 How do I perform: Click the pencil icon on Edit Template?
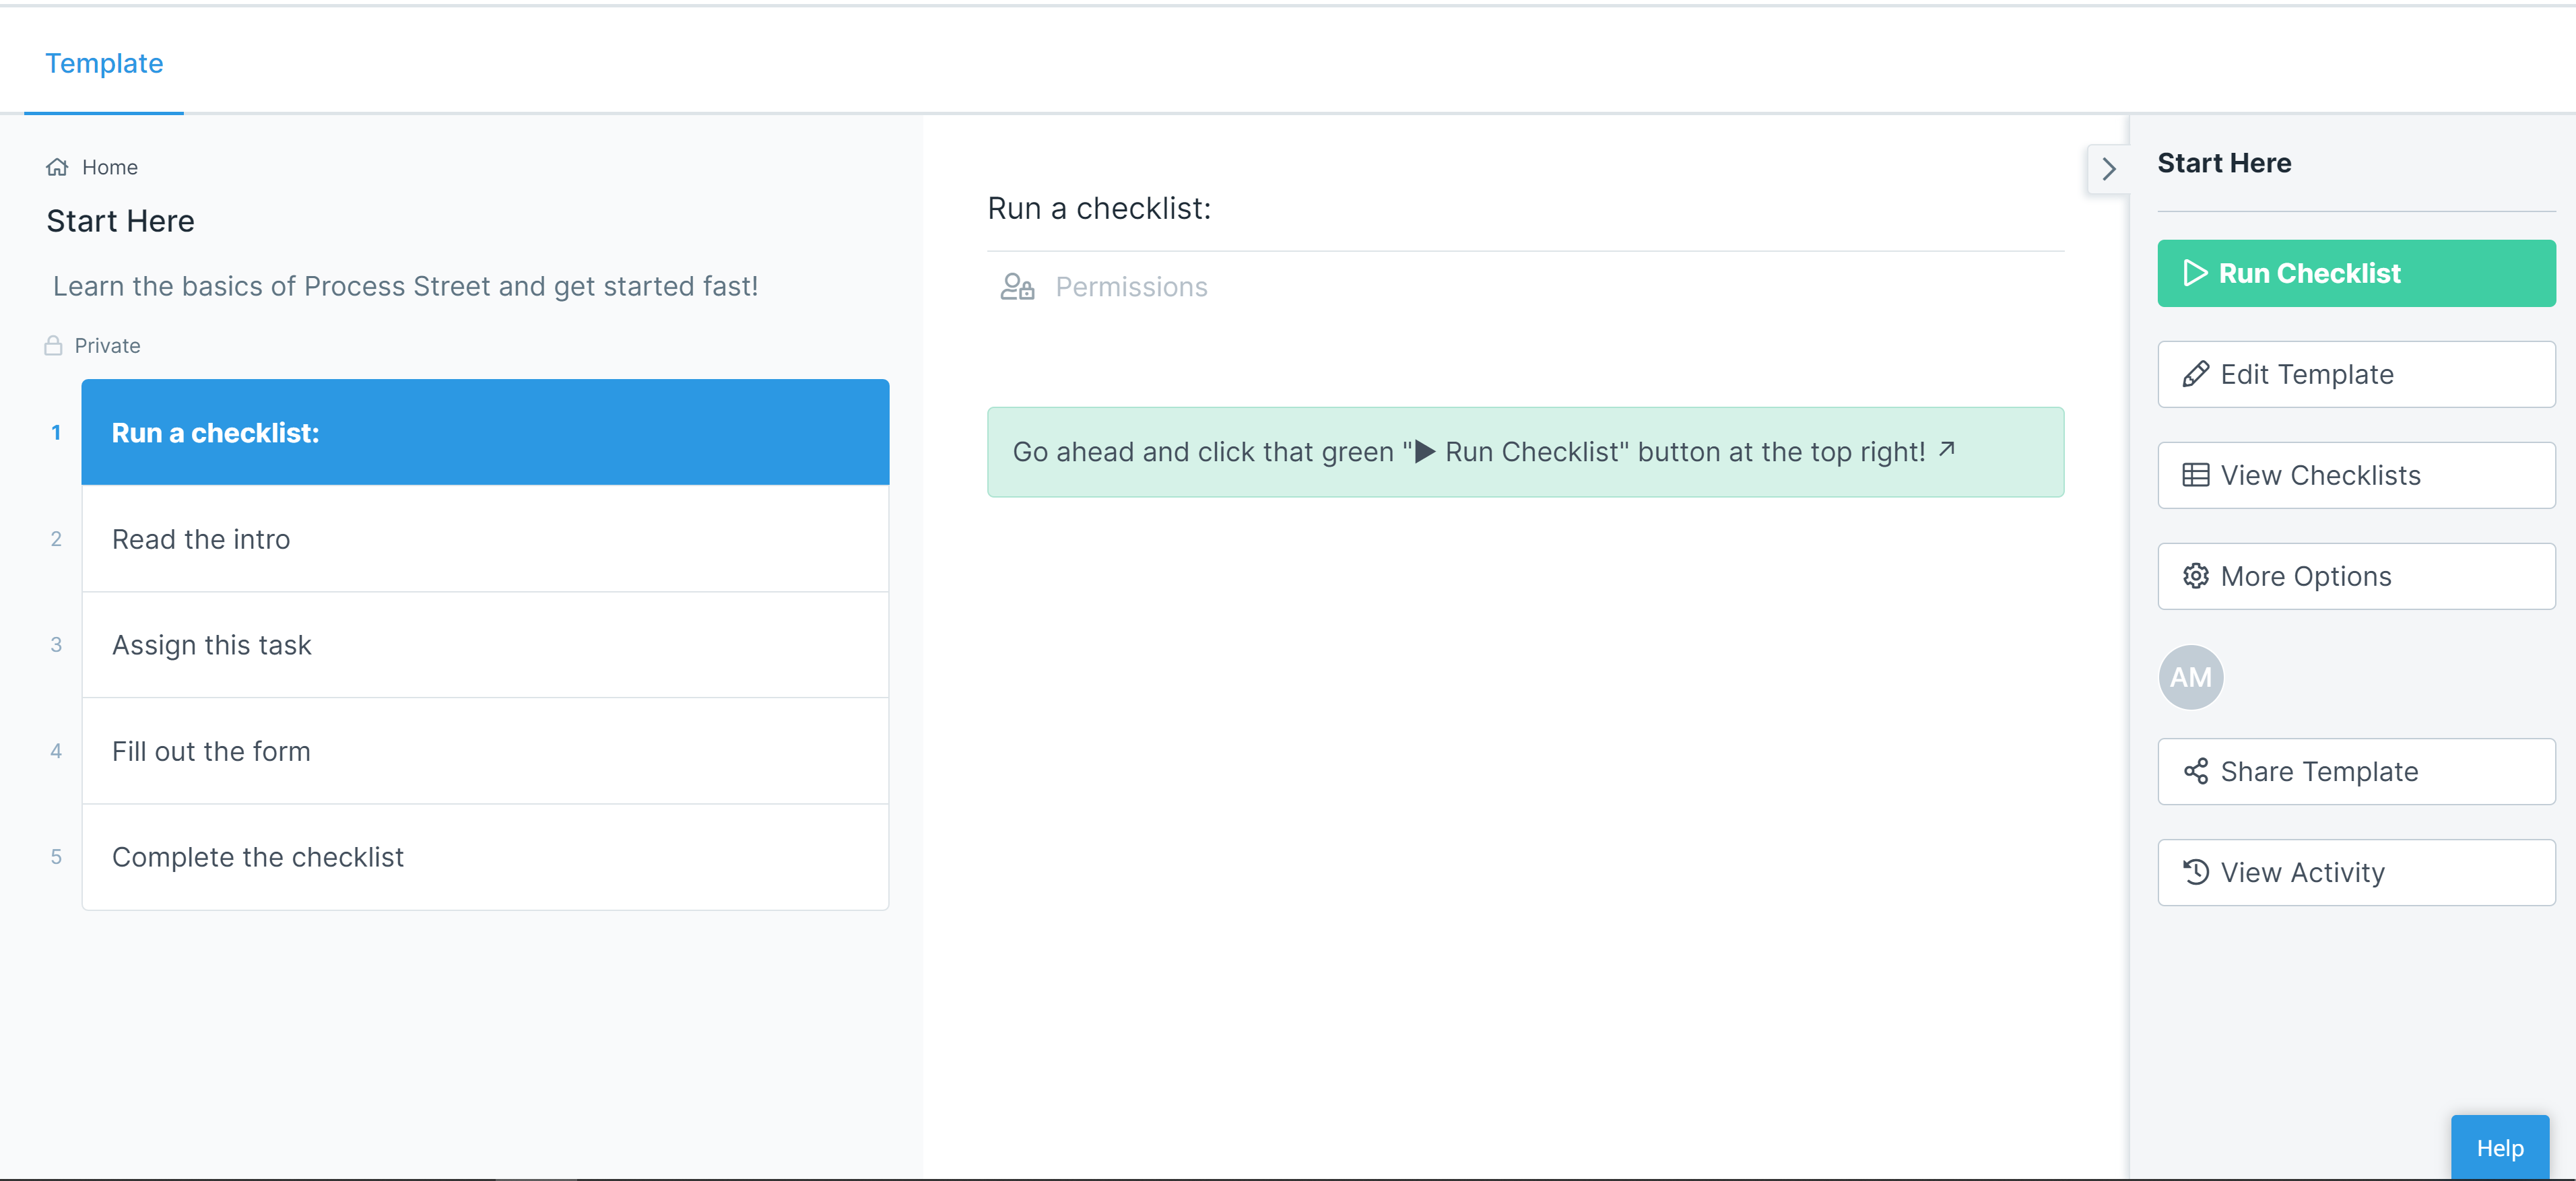(2195, 375)
